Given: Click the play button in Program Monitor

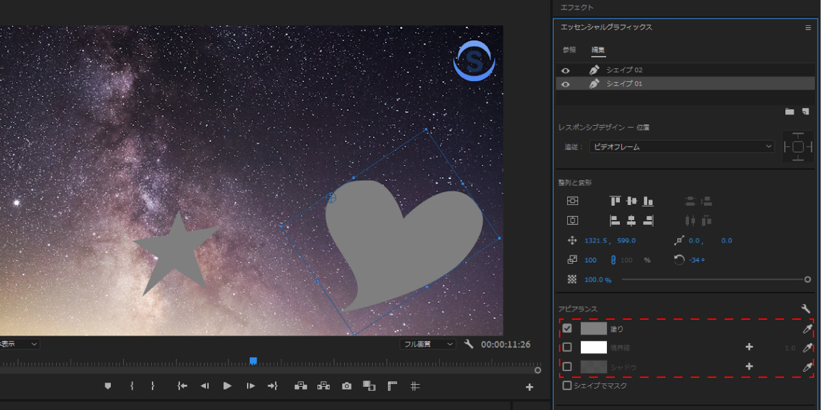Looking at the screenshot, I should [x=227, y=386].
